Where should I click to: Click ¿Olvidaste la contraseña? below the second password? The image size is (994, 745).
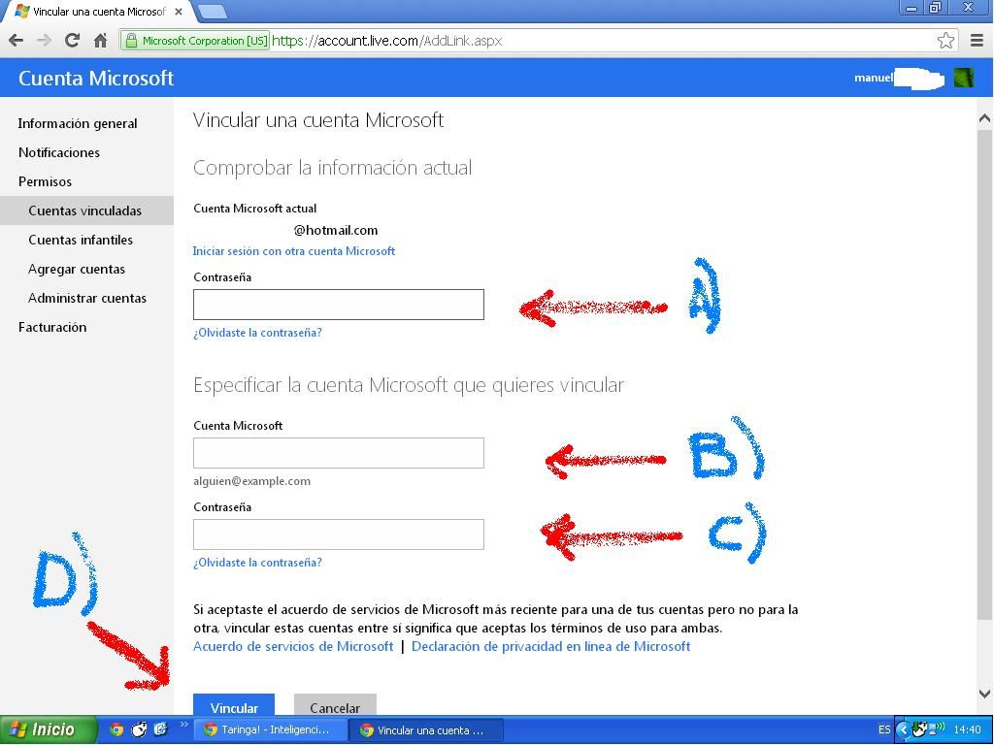tap(257, 563)
